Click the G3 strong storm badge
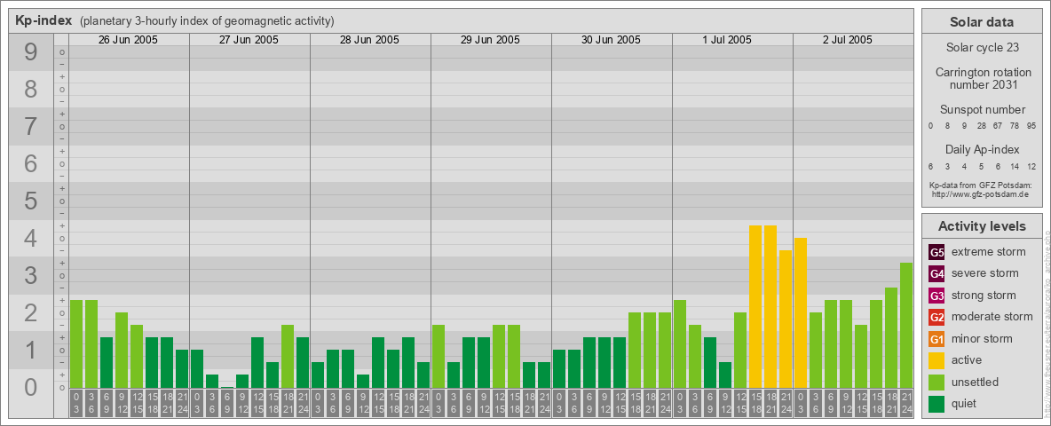The width and height of the screenshot is (1051, 426). (x=936, y=296)
